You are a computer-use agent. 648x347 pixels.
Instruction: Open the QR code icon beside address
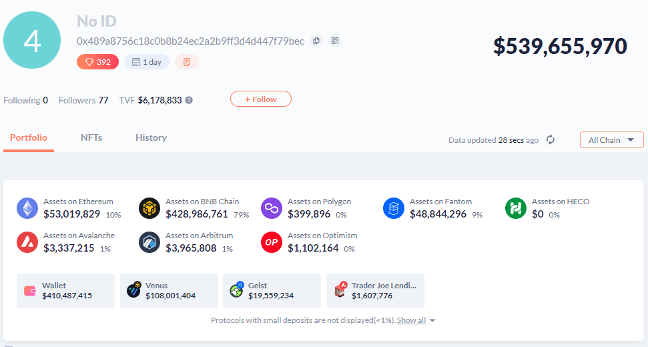[x=335, y=41]
